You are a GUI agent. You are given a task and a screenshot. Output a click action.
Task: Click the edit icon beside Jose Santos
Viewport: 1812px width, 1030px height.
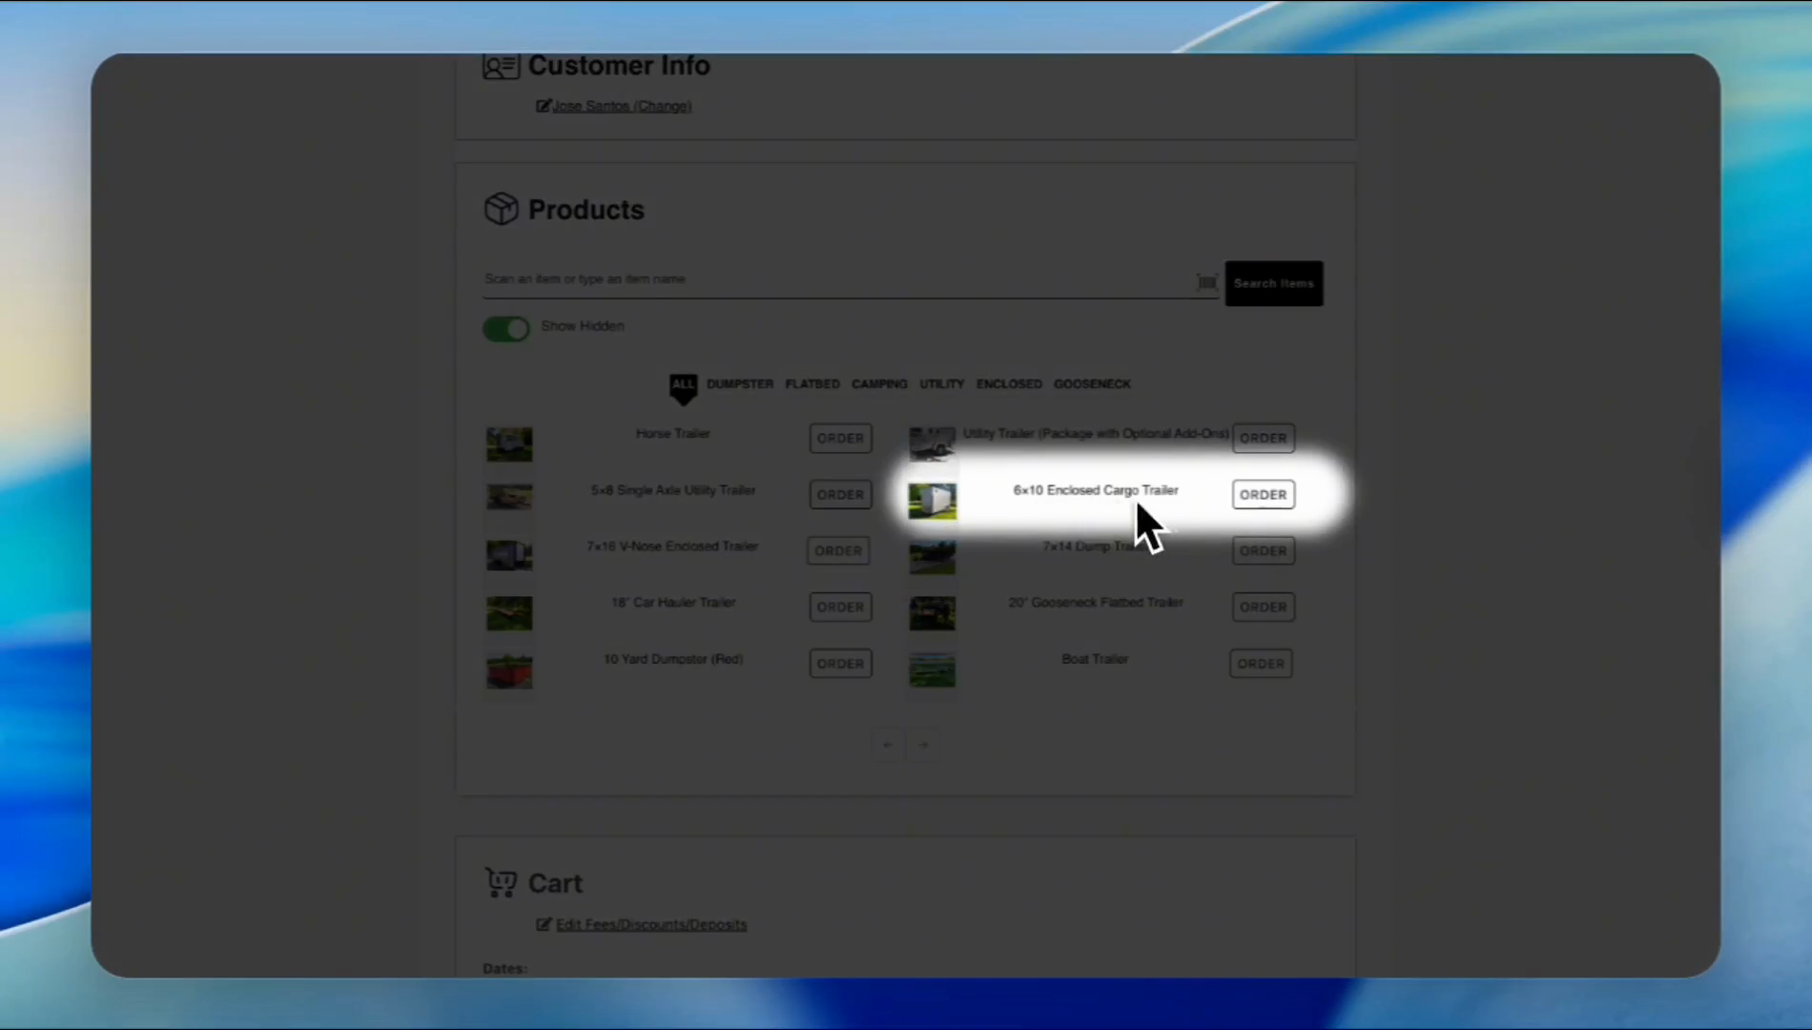[543, 106]
